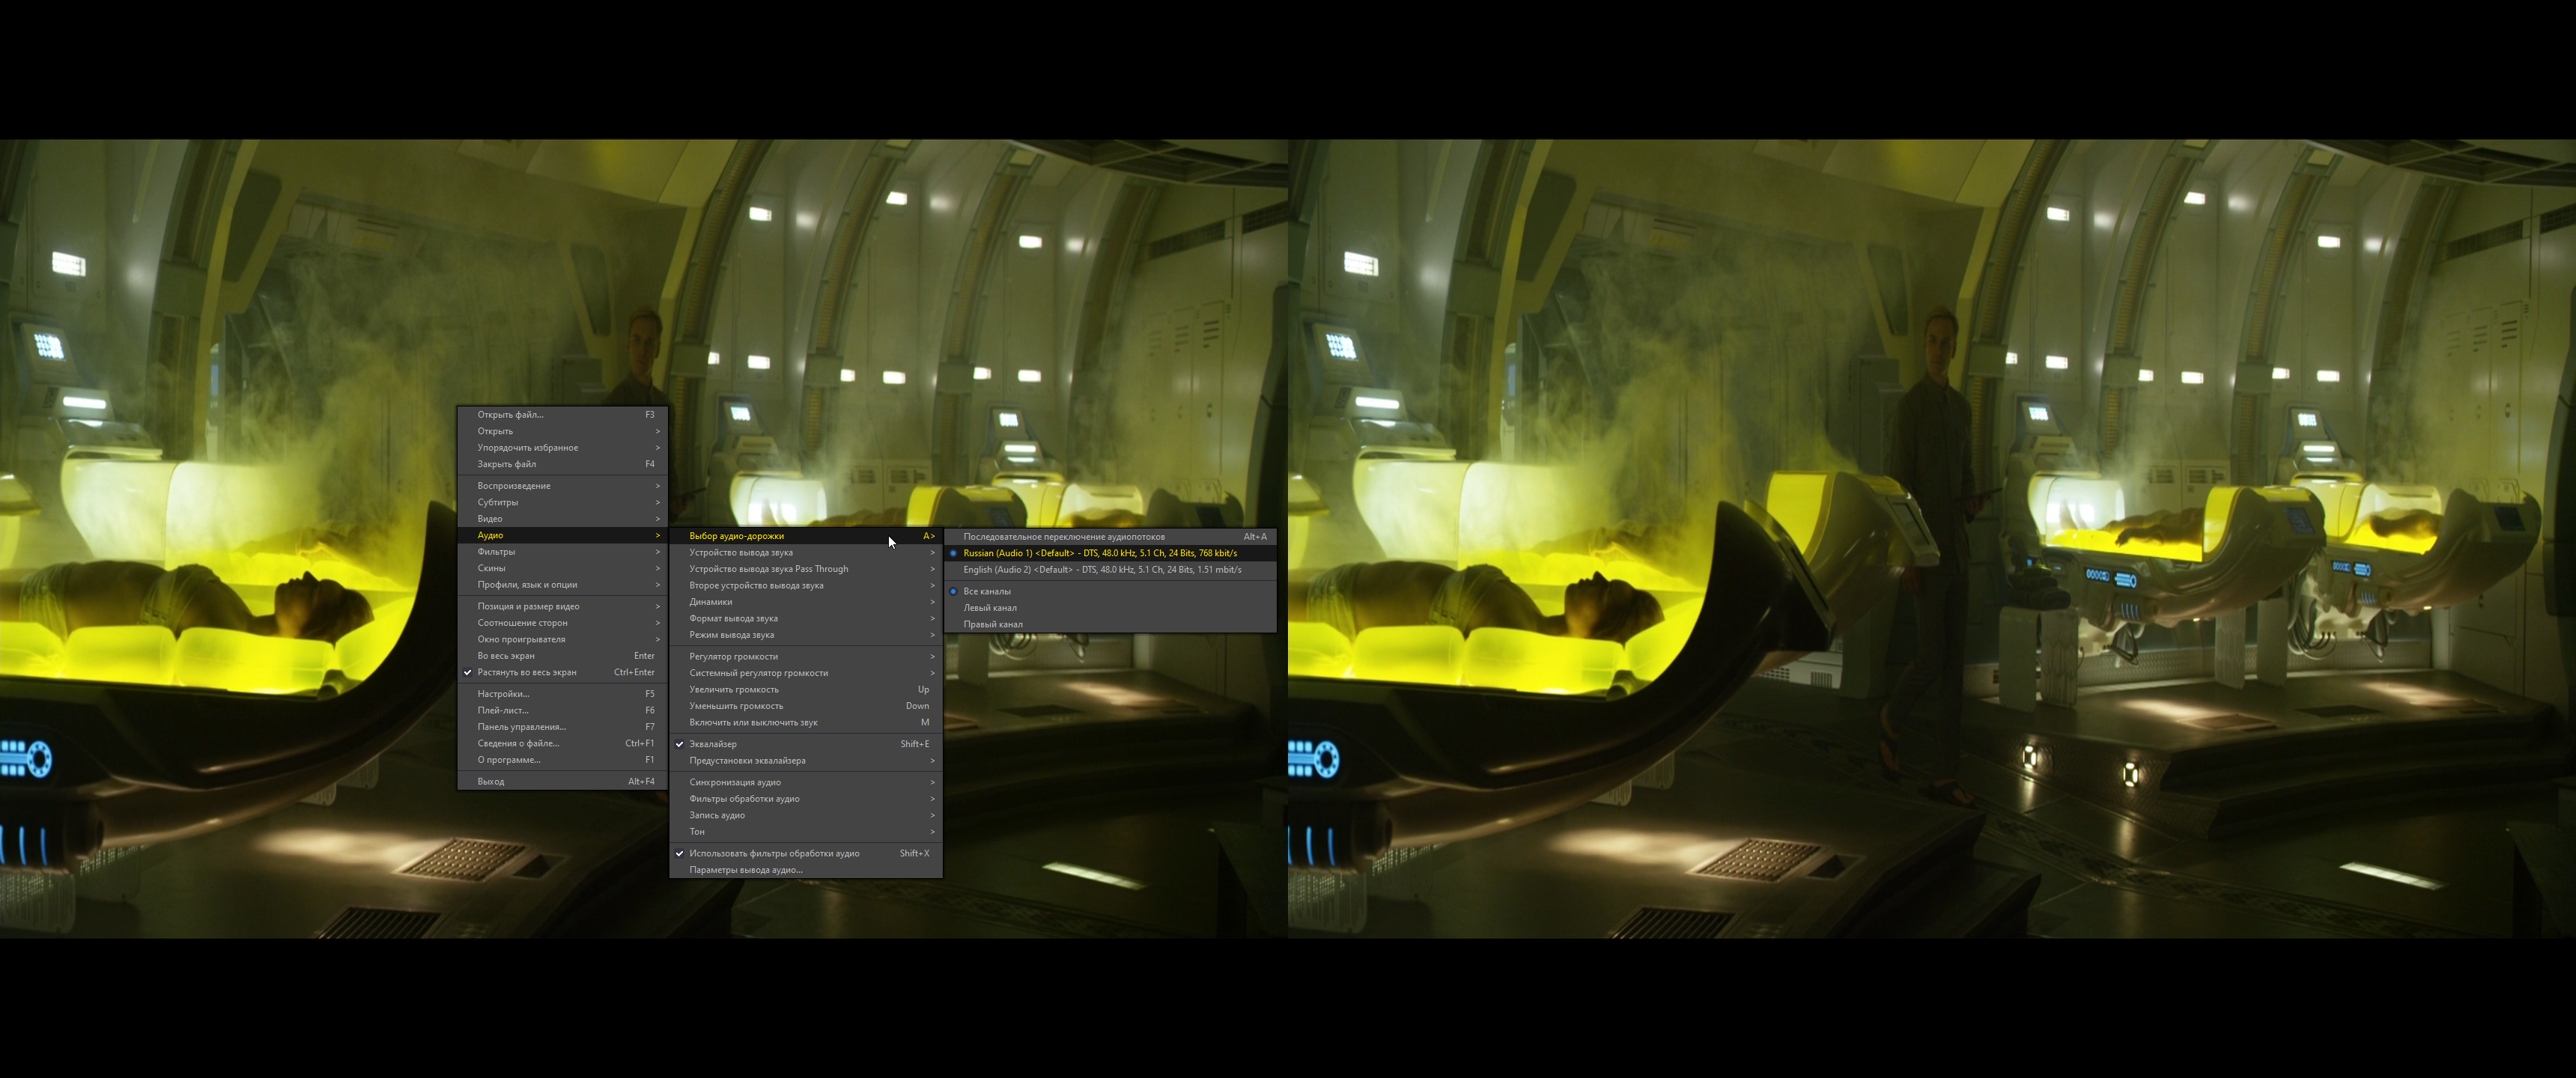Screen dimensions: 2576x1078
Task: Choose the 'Левый канал' audio channel
Action: (989, 608)
